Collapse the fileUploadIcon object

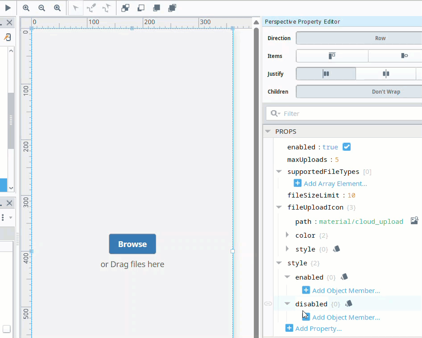click(x=279, y=207)
